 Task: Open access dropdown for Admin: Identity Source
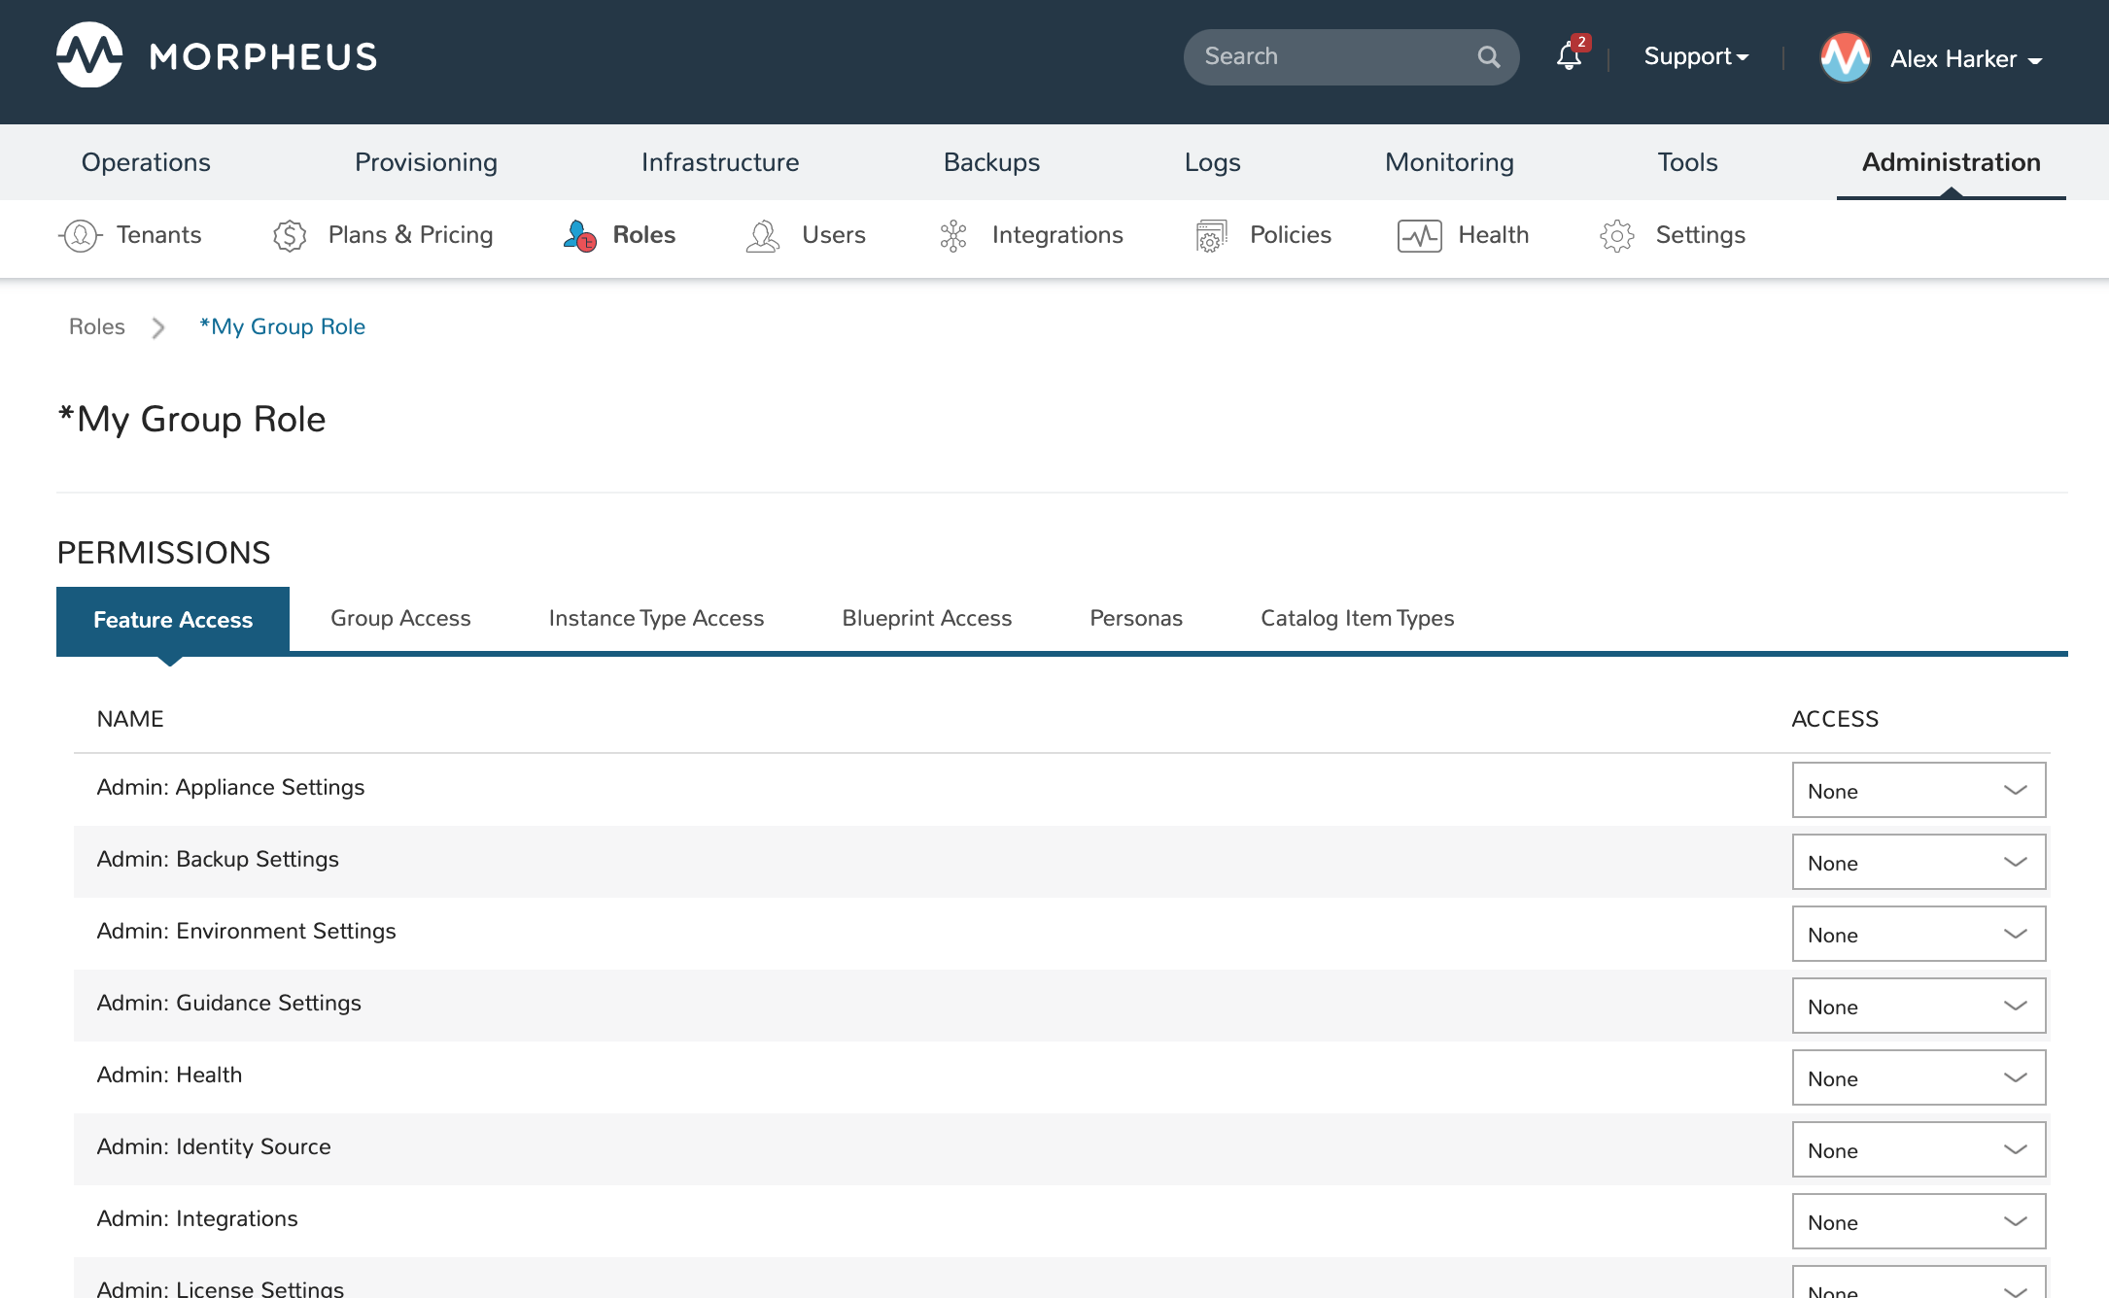pos(1918,1150)
